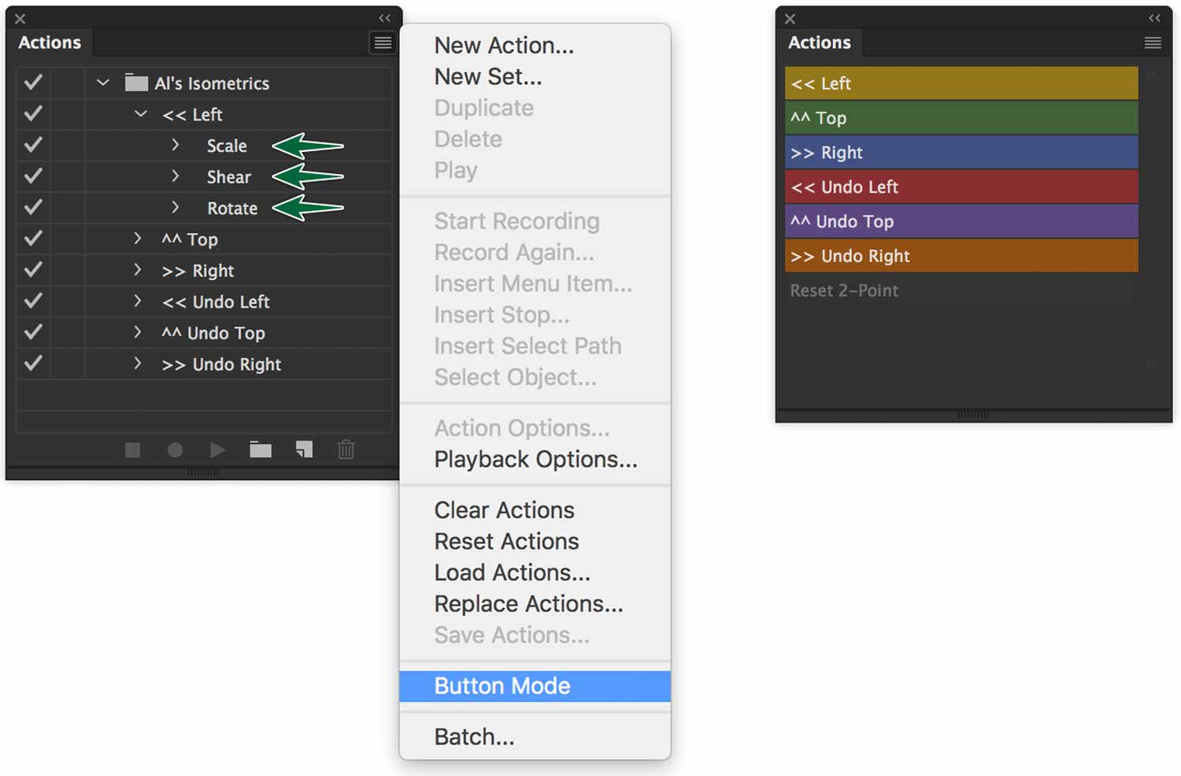The image size is (1181, 776).
Task: Expand the Rotate step chevron
Action: pyautogui.click(x=175, y=207)
